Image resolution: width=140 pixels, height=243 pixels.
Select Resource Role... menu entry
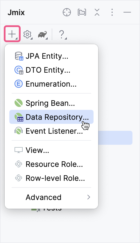click(x=51, y=164)
